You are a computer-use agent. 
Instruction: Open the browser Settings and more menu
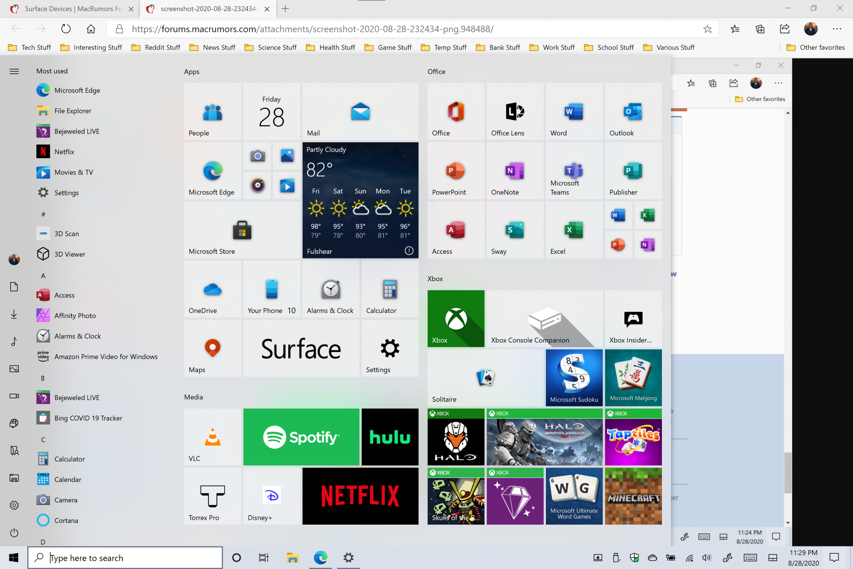click(837, 29)
